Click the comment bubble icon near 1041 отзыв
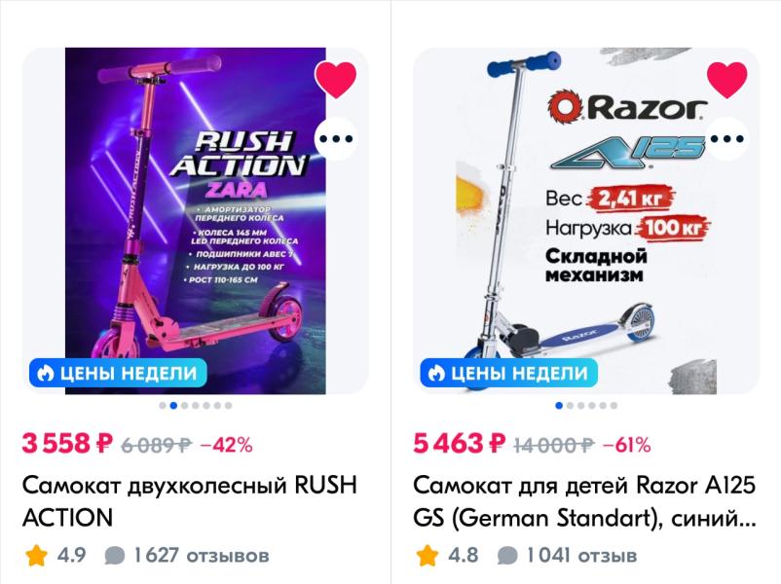The height and width of the screenshot is (584, 781). 507,557
